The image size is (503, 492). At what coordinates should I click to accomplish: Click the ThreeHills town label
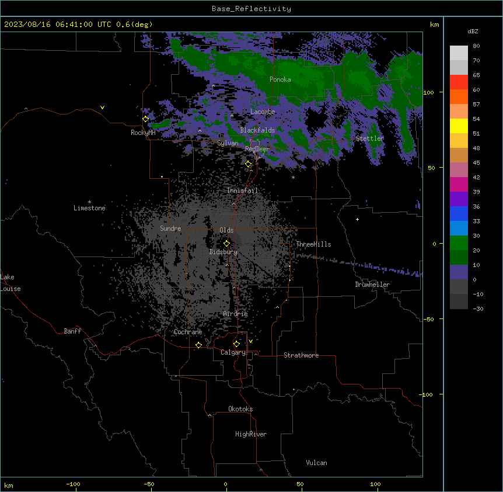(313, 244)
